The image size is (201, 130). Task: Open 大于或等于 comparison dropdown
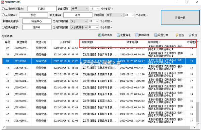click(79, 27)
